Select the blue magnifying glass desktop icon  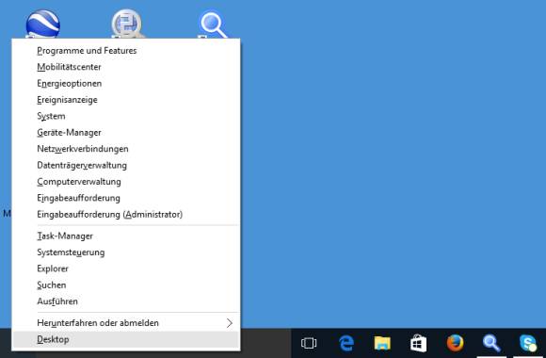tap(213, 24)
